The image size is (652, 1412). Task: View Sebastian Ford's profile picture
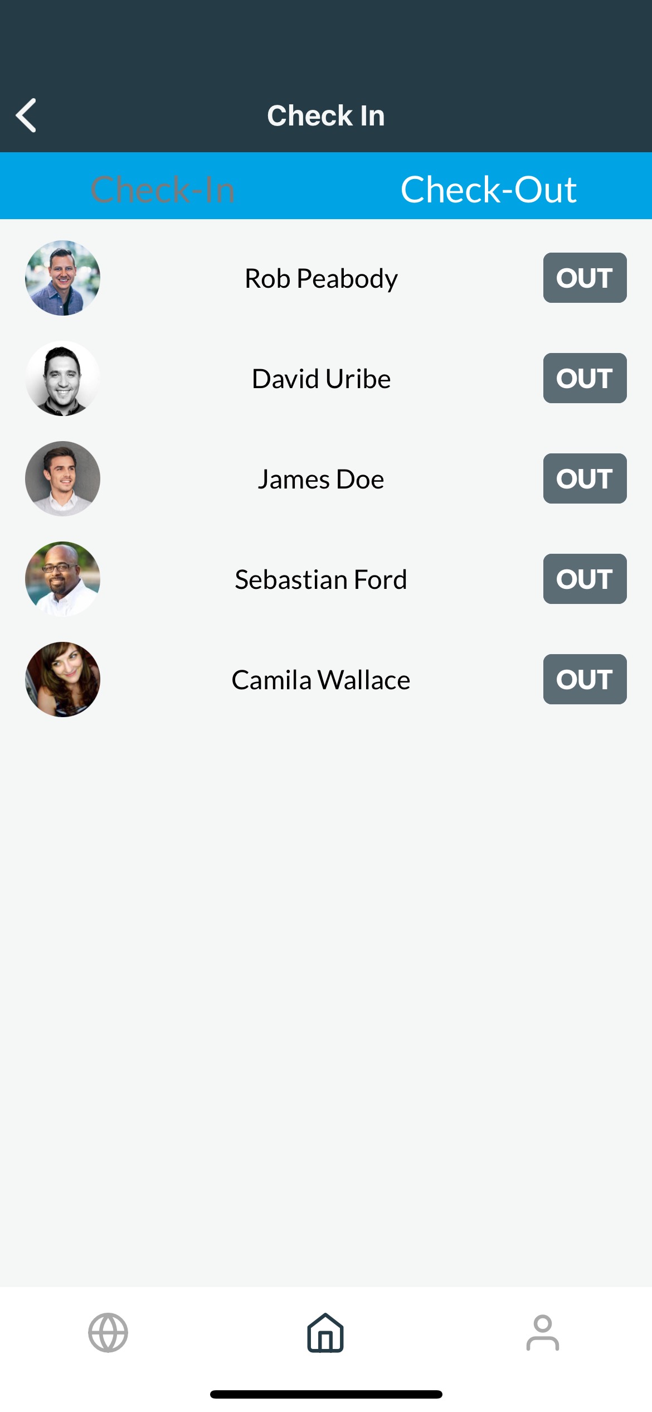point(62,579)
